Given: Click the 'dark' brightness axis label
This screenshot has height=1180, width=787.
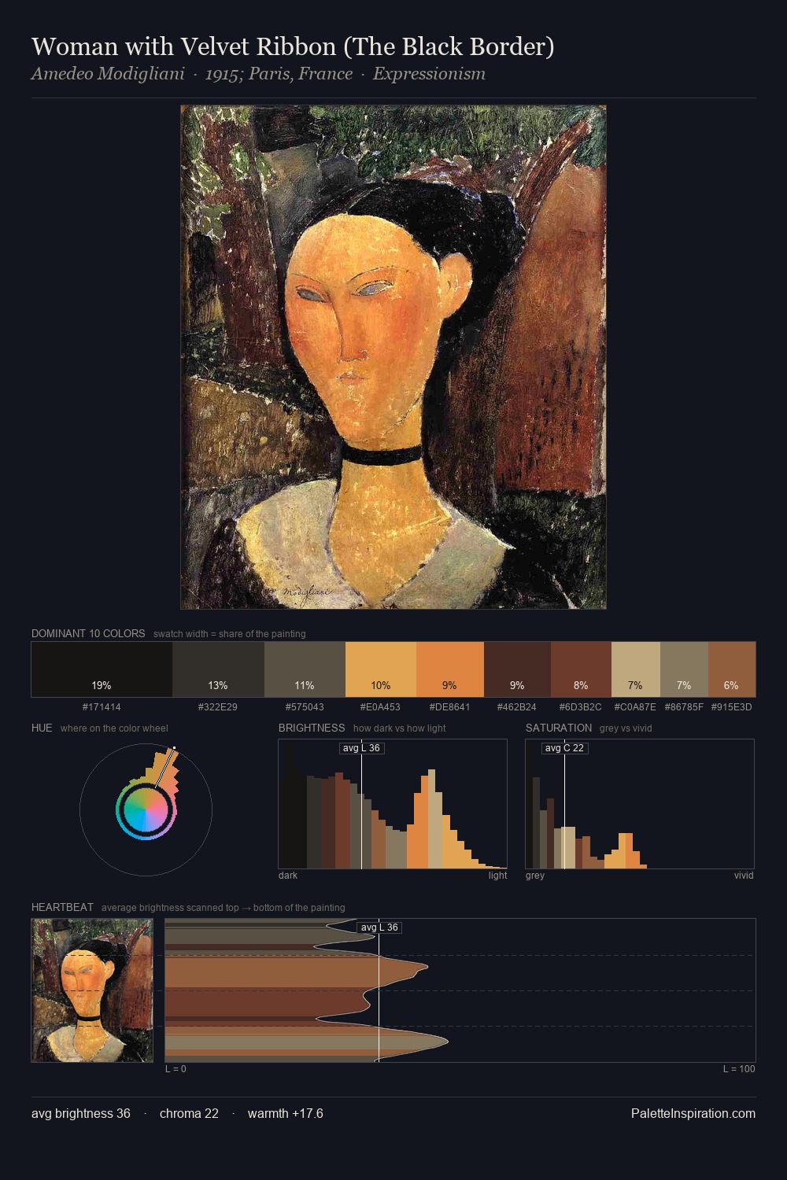Looking at the screenshot, I should click(288, 876).
